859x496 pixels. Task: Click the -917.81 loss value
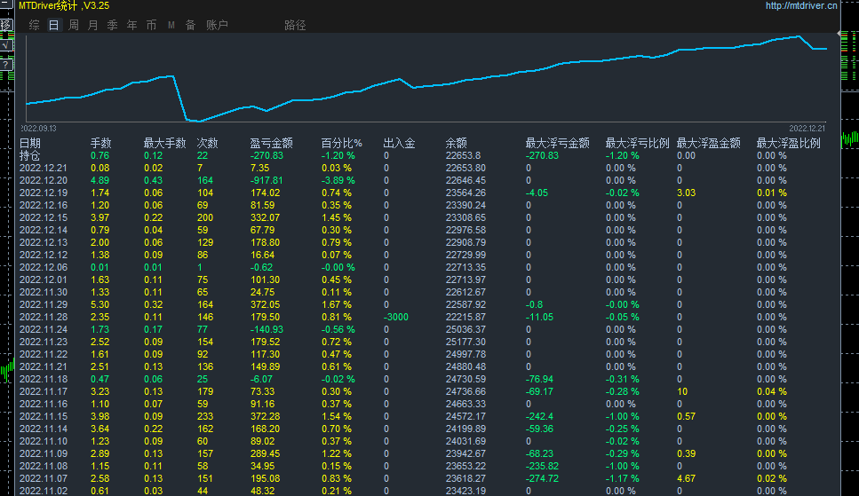[266, 181]
